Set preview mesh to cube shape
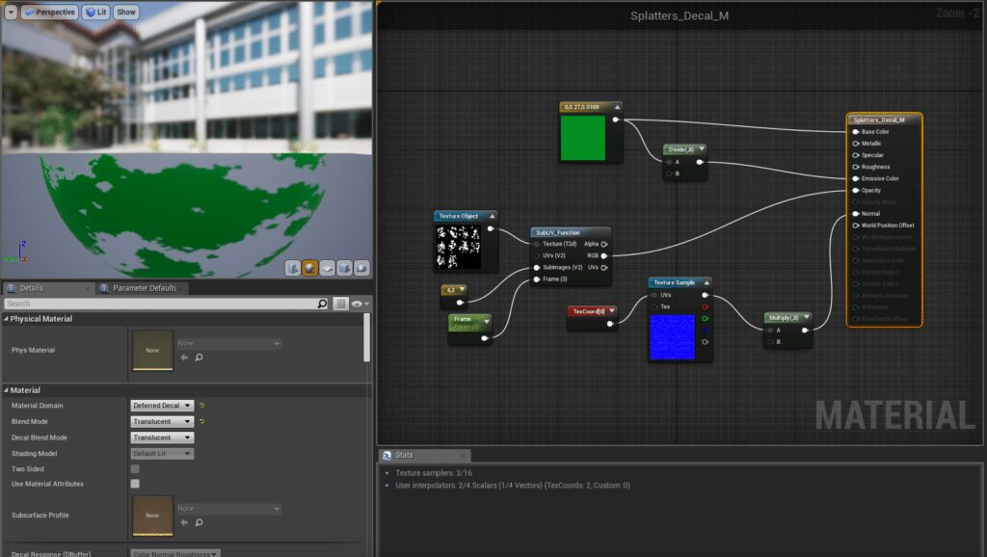This screenshot has width=987, height=557. [x=344, y=268]
